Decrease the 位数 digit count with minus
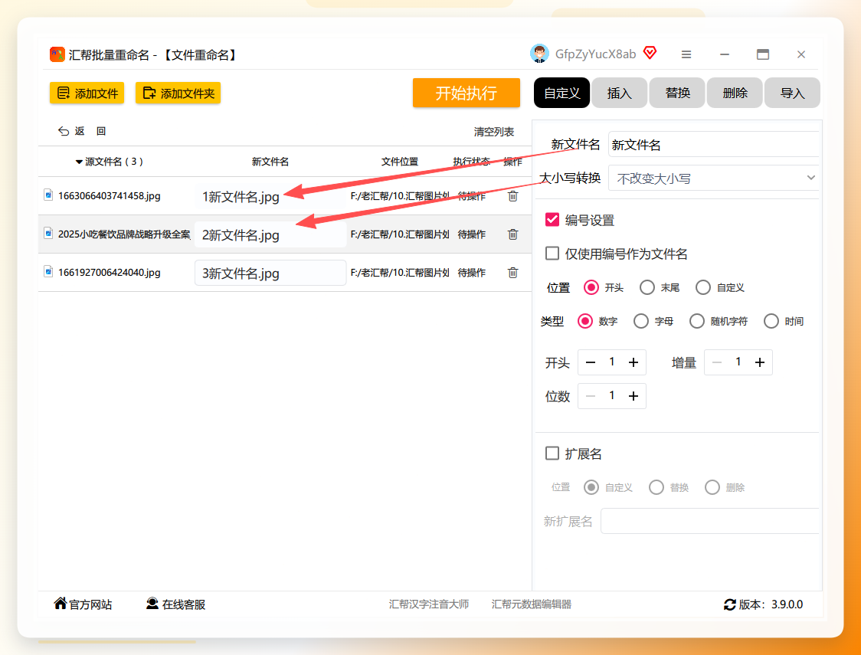861x655 pixels. (591, 396)
